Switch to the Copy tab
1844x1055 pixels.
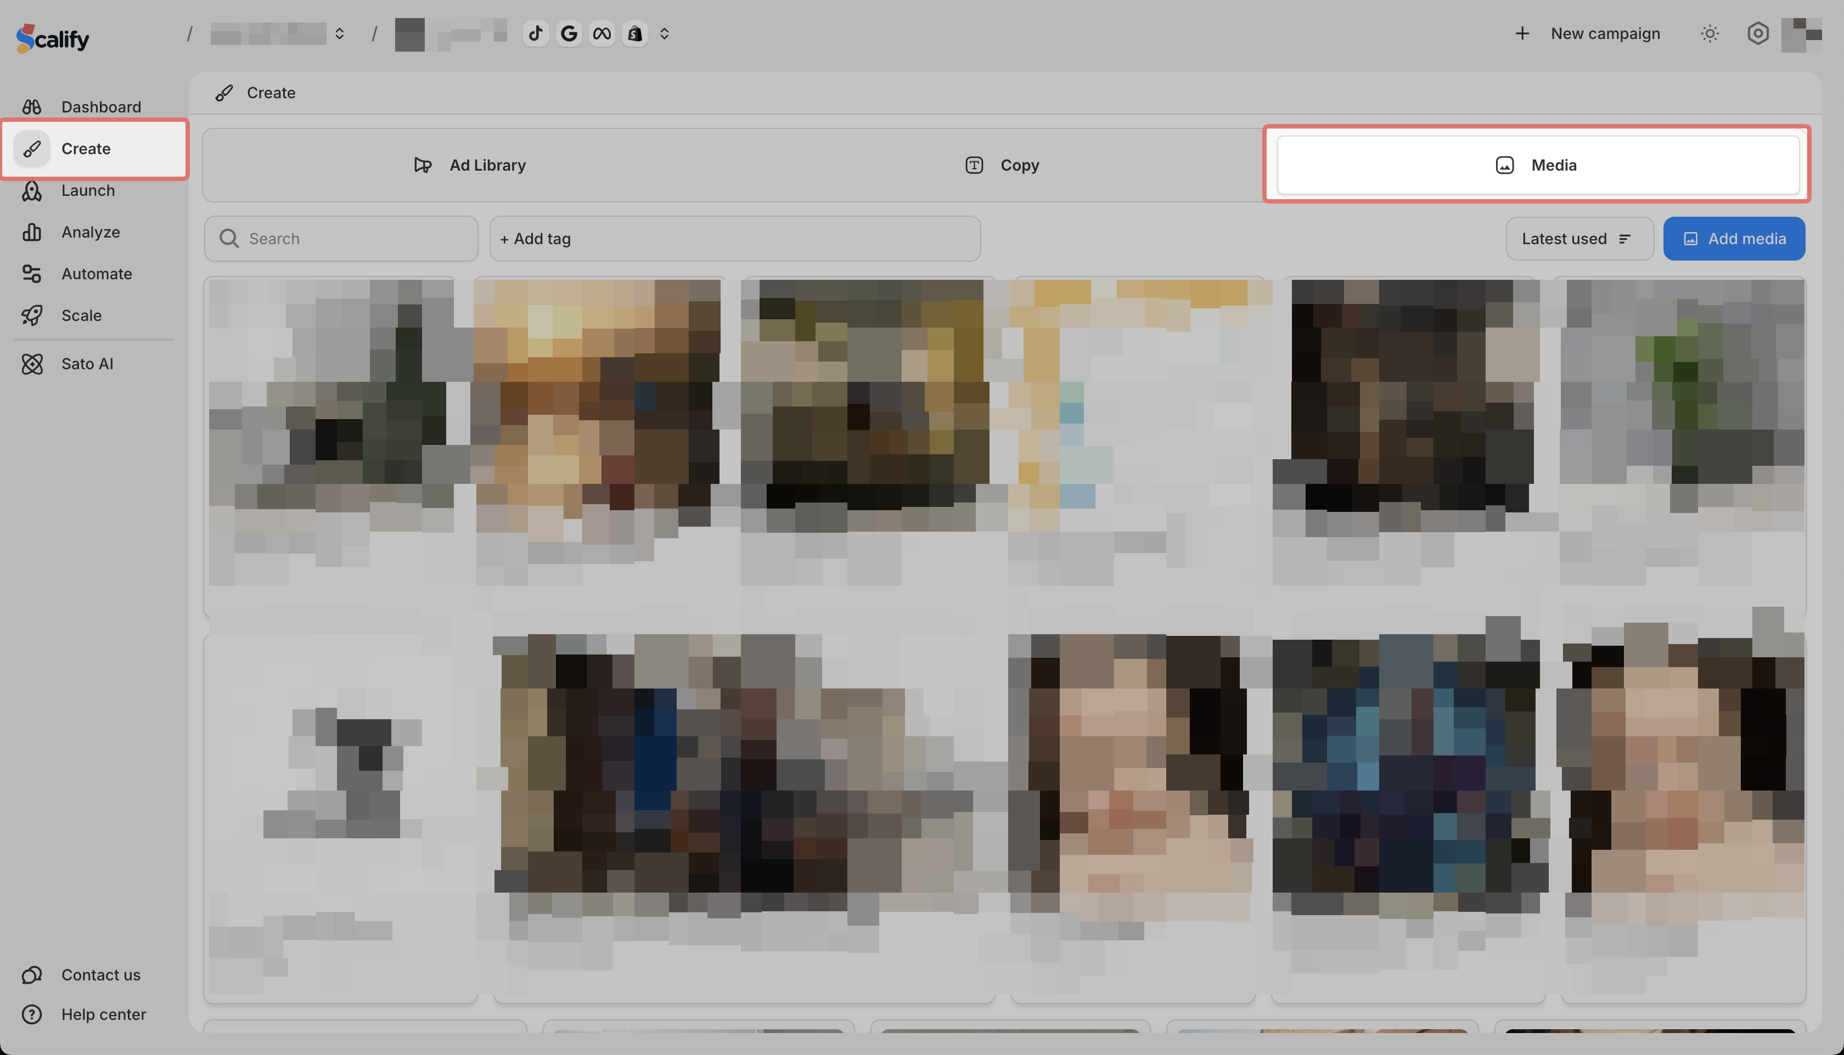pos(1003,165)
